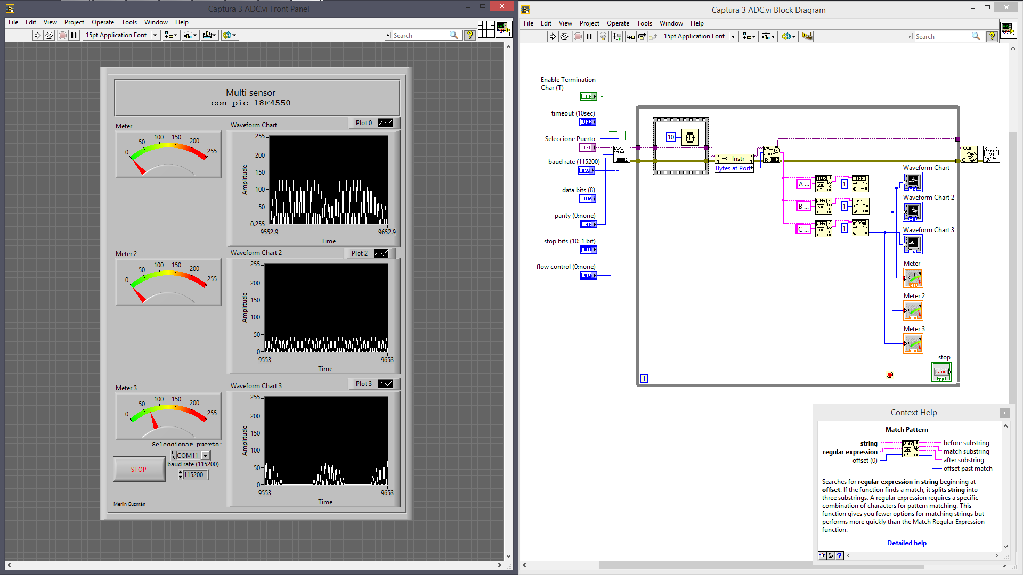Open the Edit menu in Front Panel

coord(30,22)
